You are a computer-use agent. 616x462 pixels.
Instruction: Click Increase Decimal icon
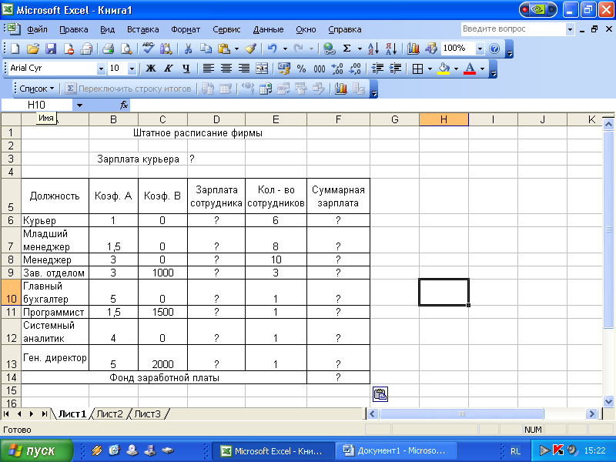[337, 69]
